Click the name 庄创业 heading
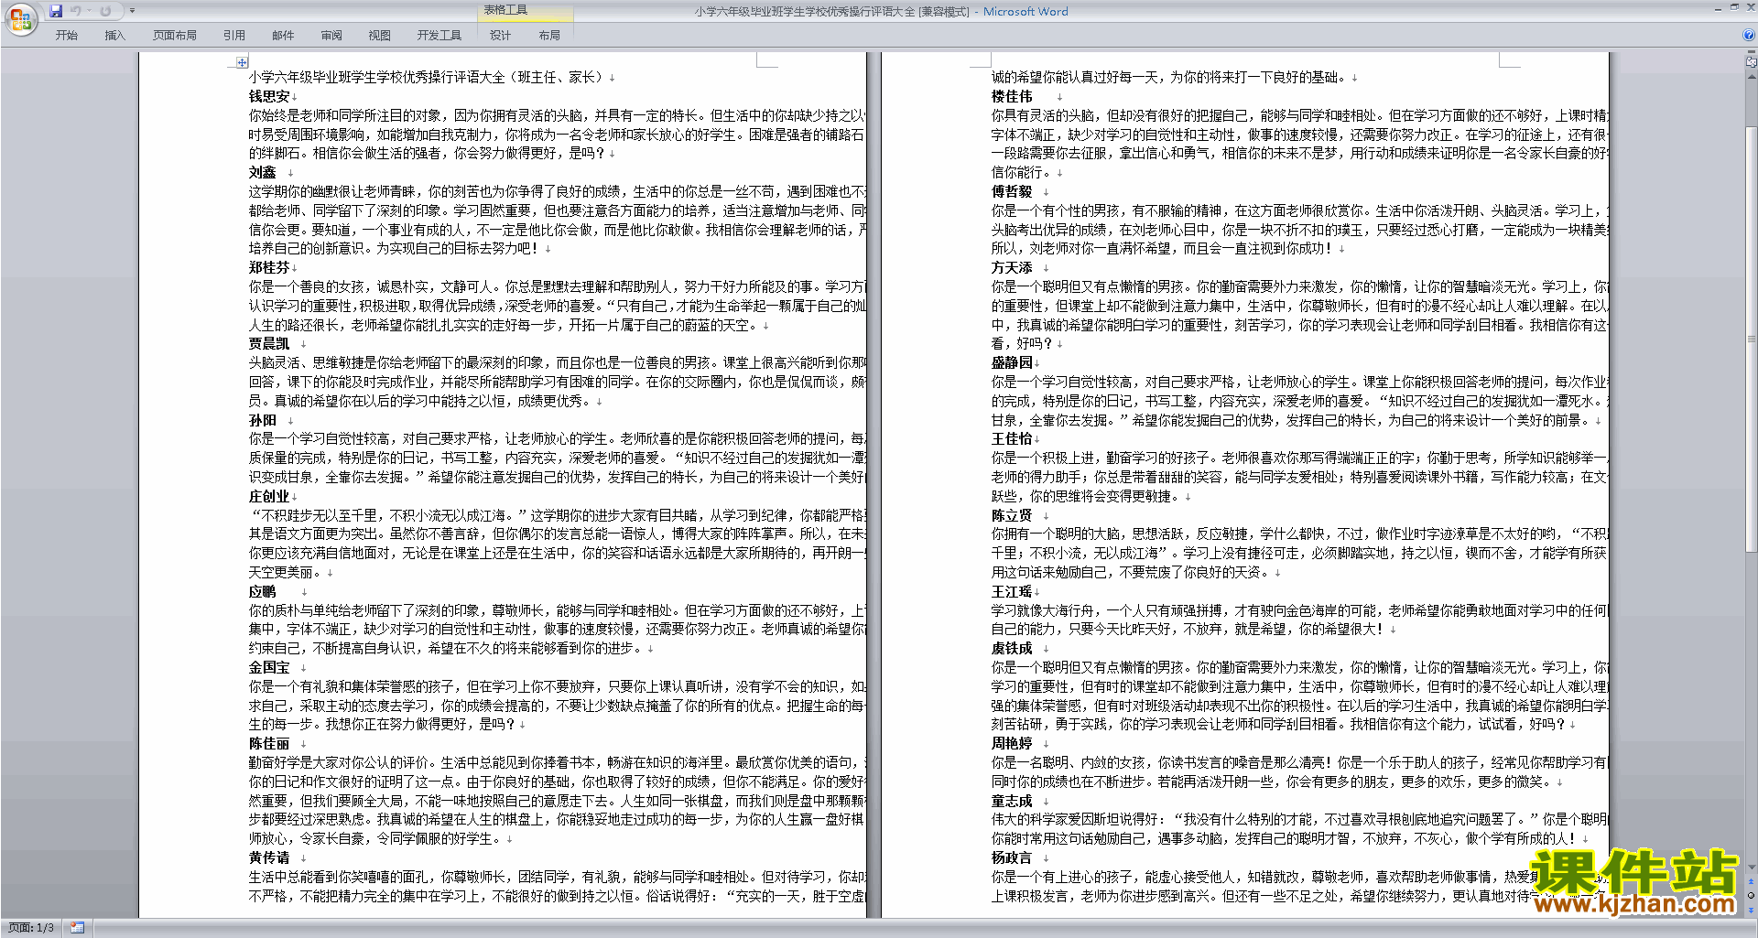The height and width of the screenshot is (938, 1758). [x=269, y=496]
